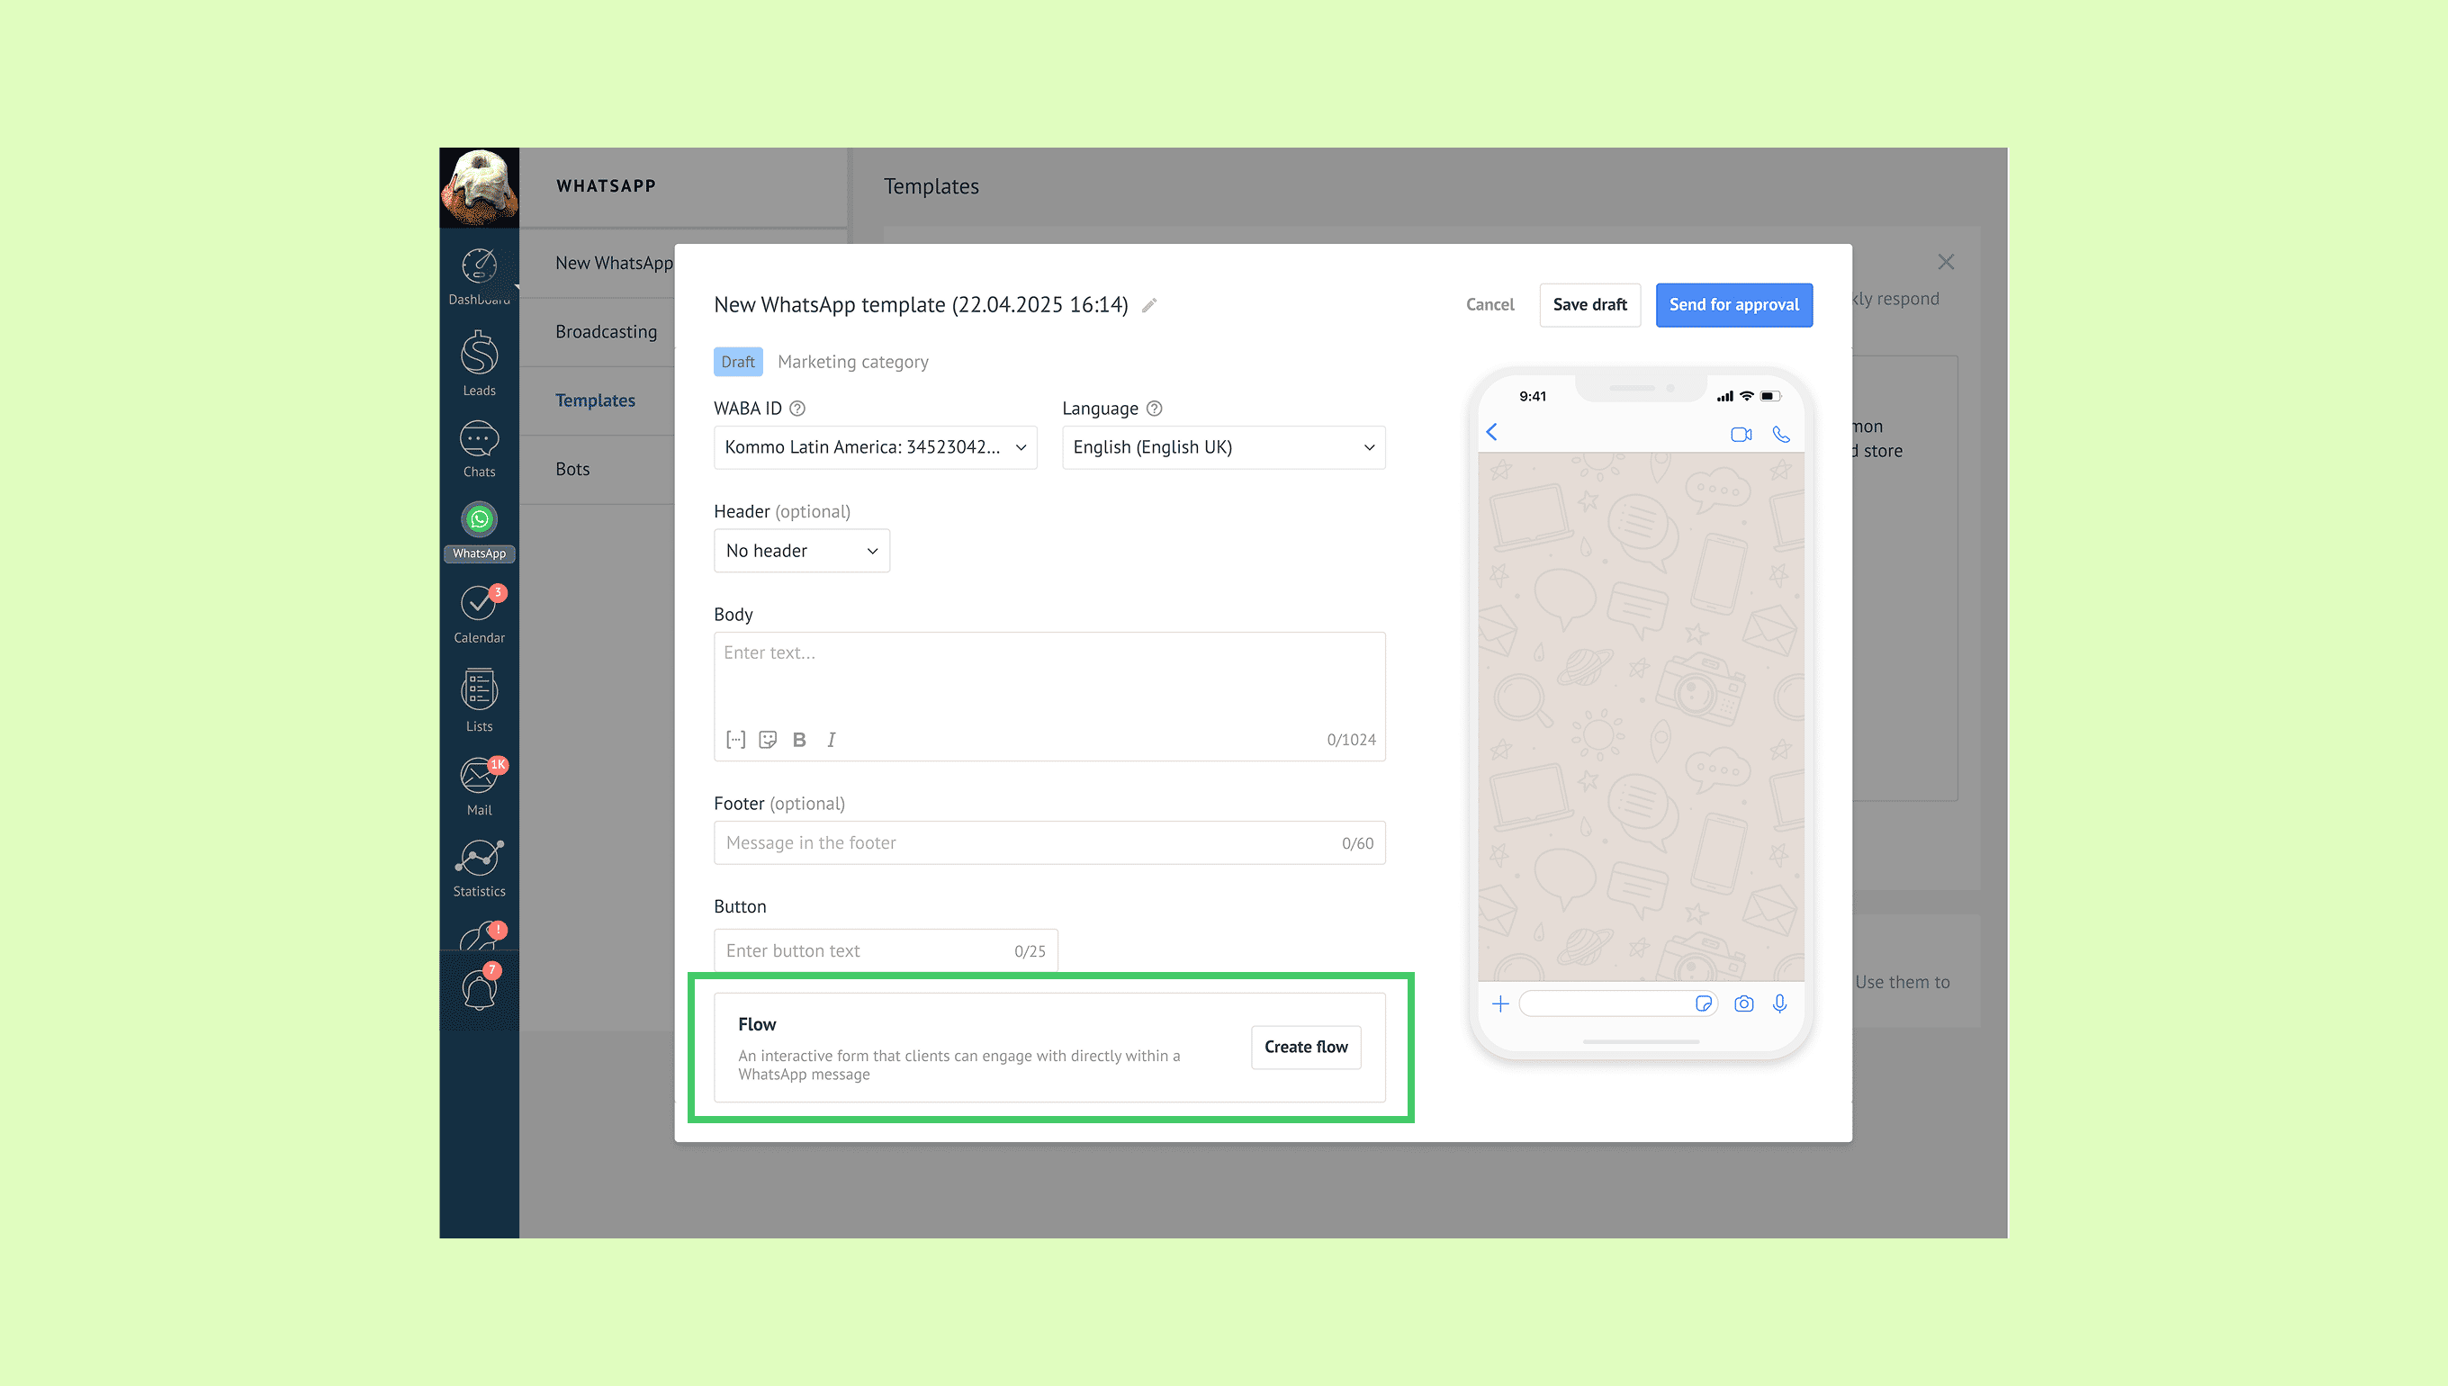The width and height of the screenshot is (2448, 1386).
Task: Open Leads from the sidebar
Action: tap(479, 364)
